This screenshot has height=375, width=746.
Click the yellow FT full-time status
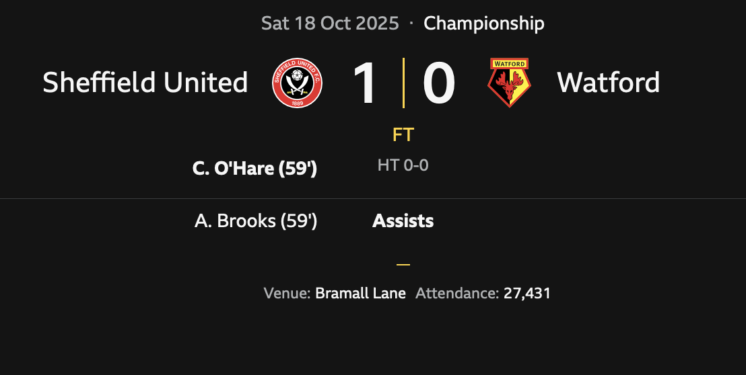[x=403, y=135]
